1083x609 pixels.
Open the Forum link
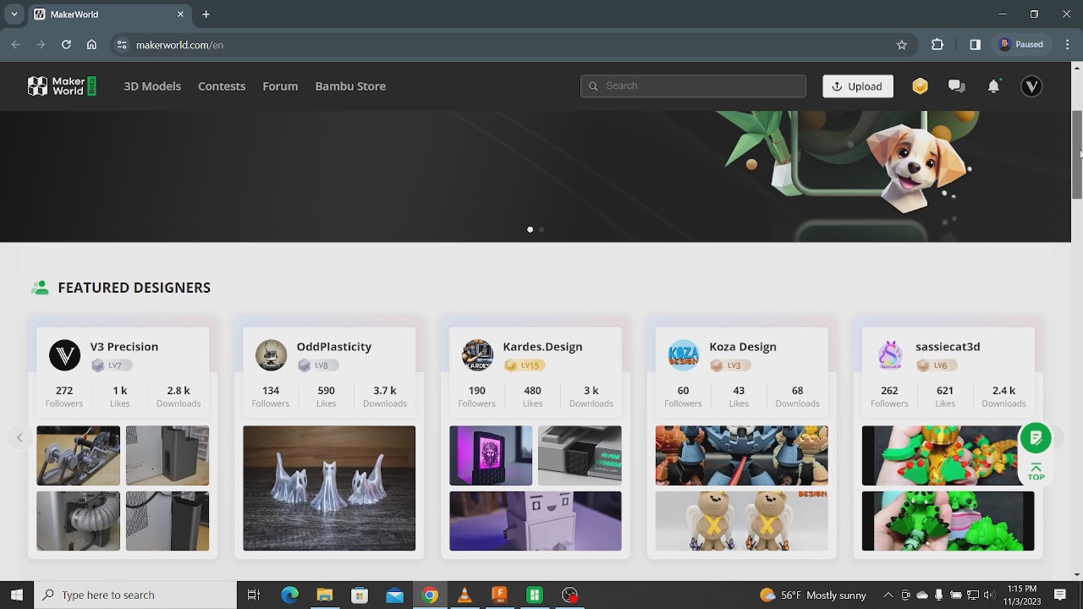coord(280,86)
